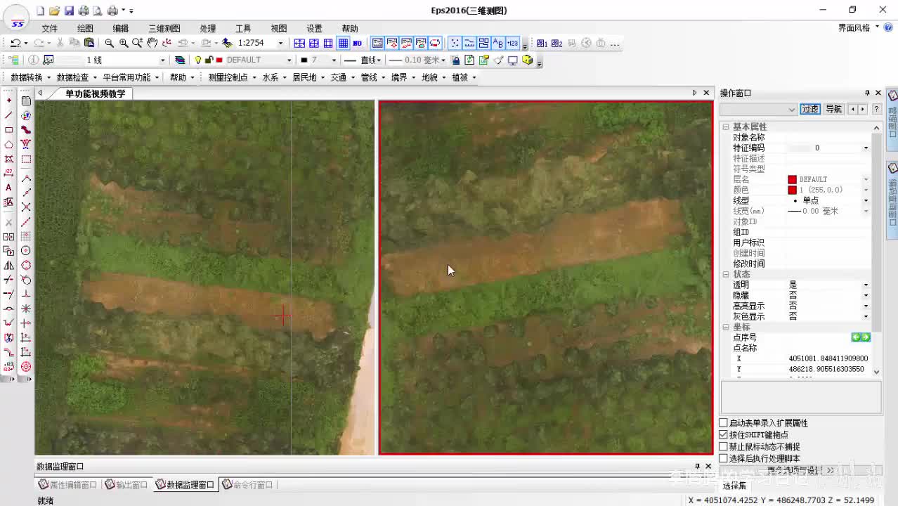898x506 pixels.
Task: Open the 三维测图 menu
Action: point(164,28)
